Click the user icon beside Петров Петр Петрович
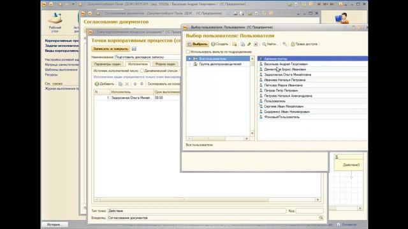The width and height of the screenshot is (408, 229). [261, 90]
